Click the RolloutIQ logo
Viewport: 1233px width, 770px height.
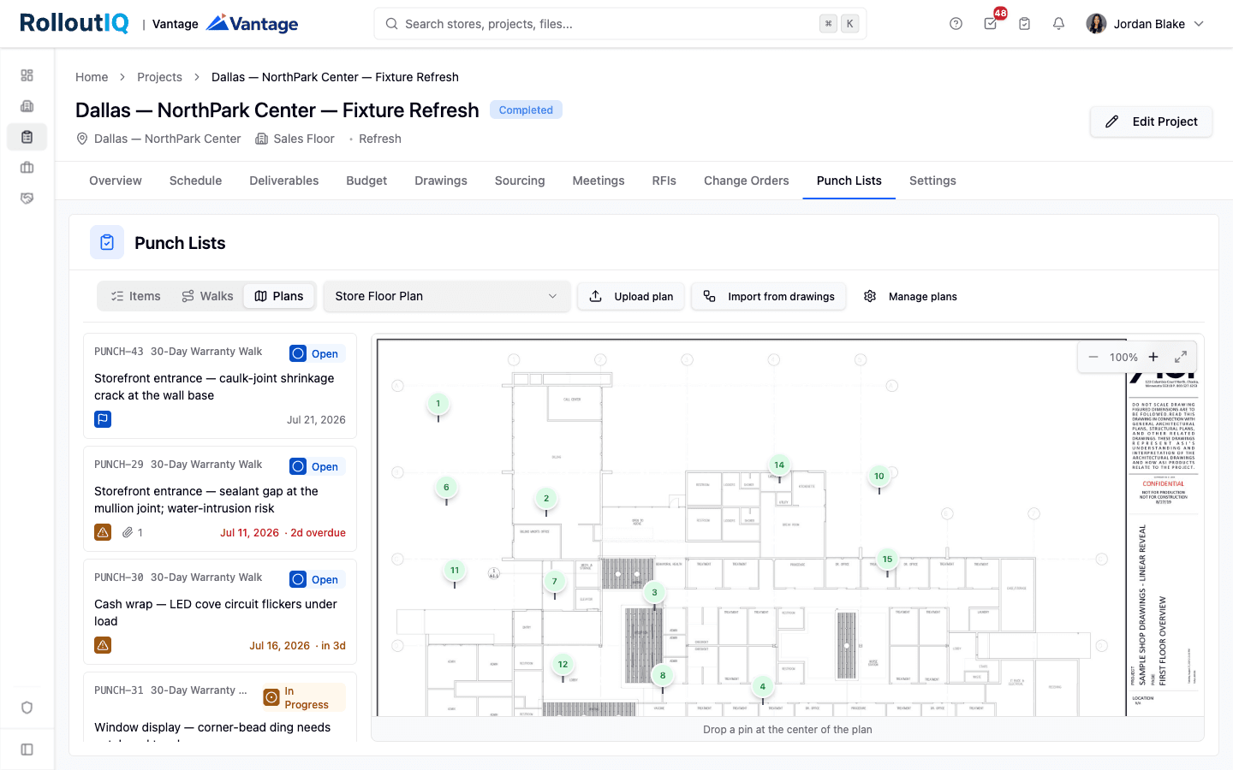coord(74,23)
